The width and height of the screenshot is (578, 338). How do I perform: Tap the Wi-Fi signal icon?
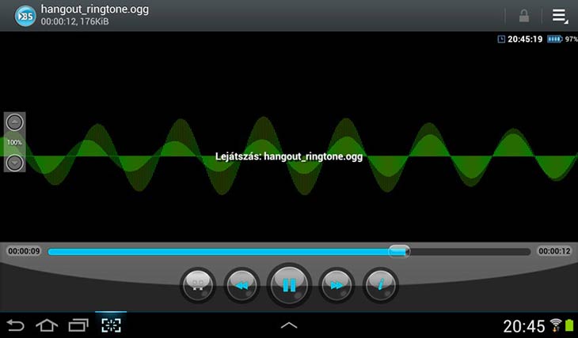pyautogui.click(x=556, y=325)
